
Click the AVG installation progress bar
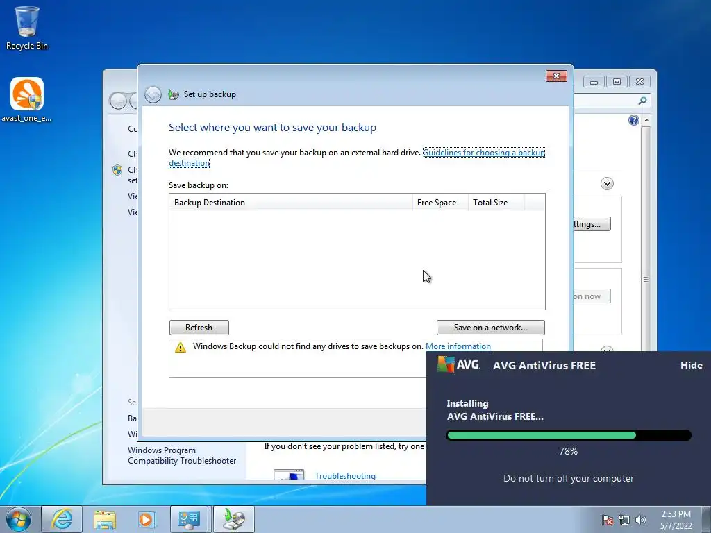569,435
